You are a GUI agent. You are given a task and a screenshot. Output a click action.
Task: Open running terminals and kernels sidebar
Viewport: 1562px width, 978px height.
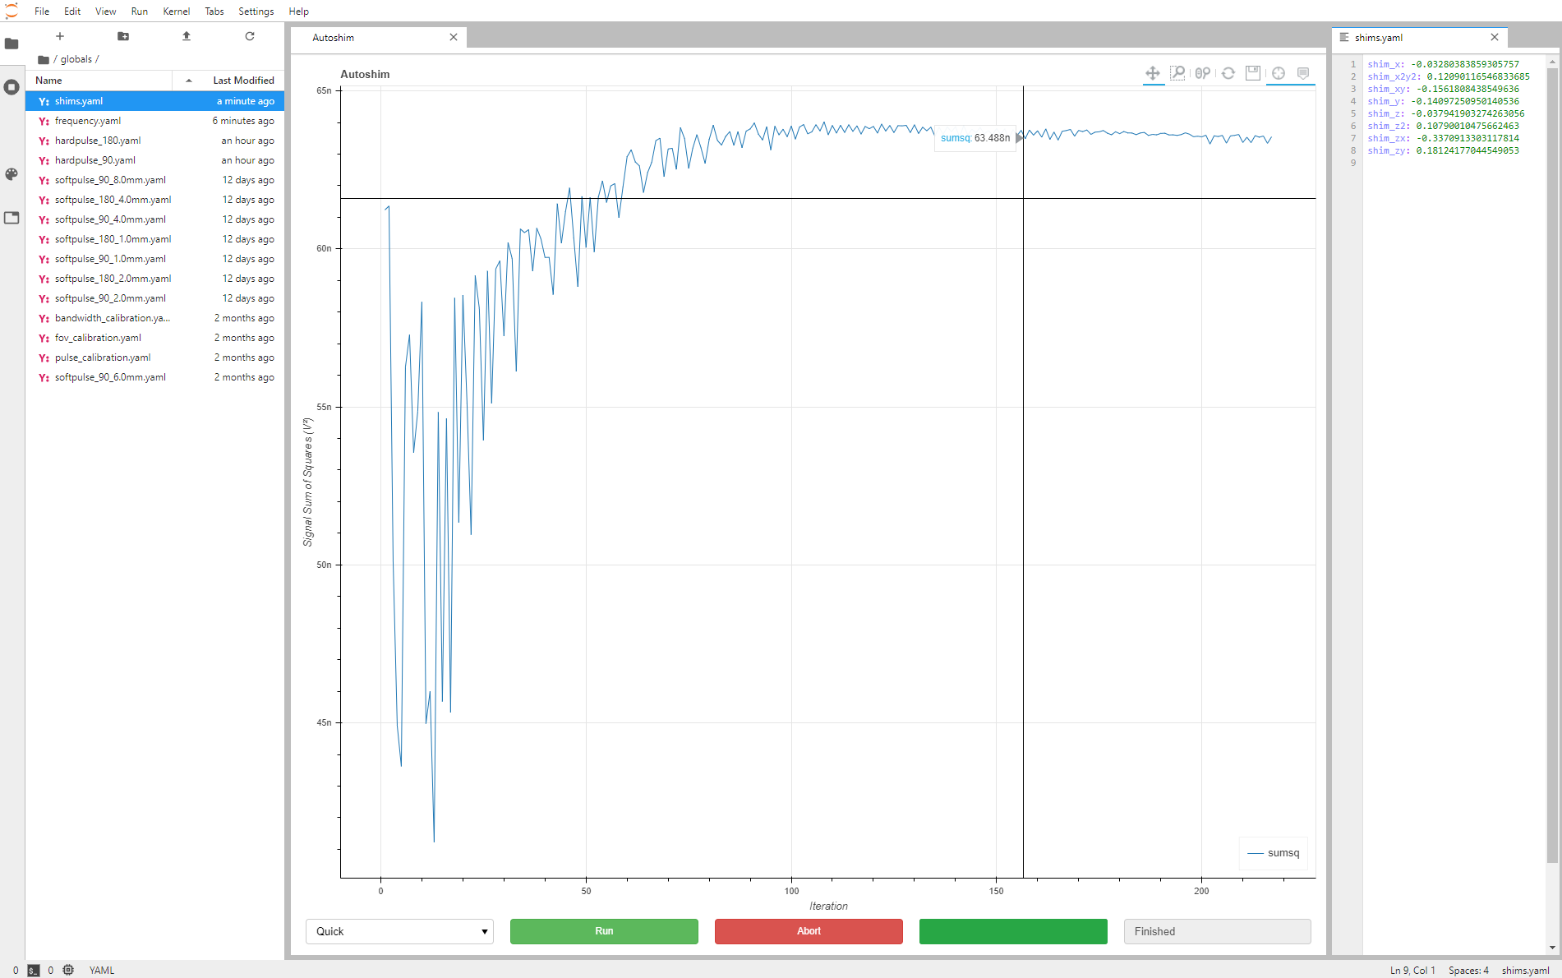(12, 87)
